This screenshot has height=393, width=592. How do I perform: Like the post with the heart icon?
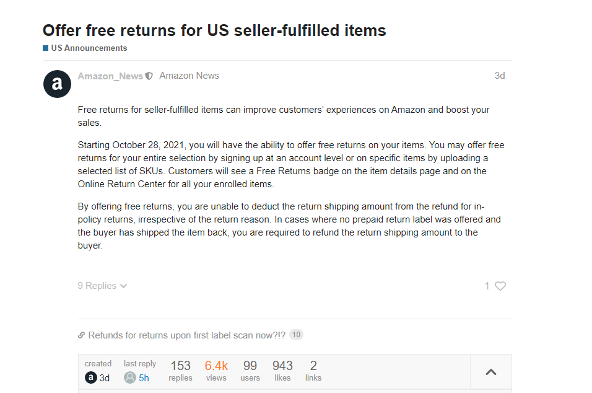tap(500, 286)
